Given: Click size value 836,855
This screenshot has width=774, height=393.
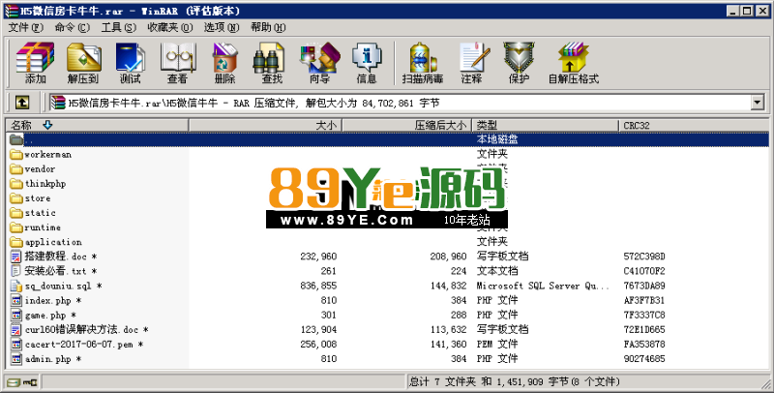Looking at the screenshot, I should pyautogui.click(x=318, y=286).
